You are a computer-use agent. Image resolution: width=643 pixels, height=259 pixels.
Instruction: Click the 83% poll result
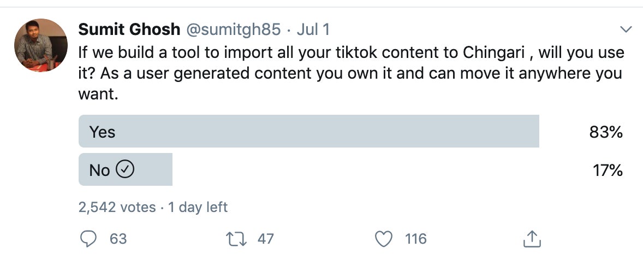point(606,132)
